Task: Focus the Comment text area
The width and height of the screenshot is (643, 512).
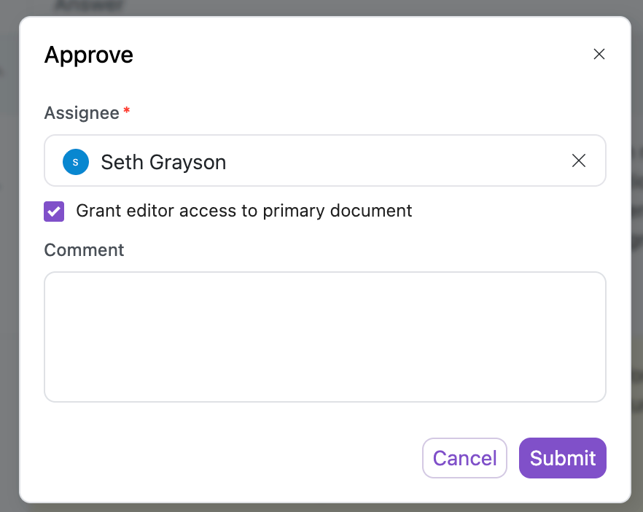Action: pyautogui.click(x=324, y=335)
